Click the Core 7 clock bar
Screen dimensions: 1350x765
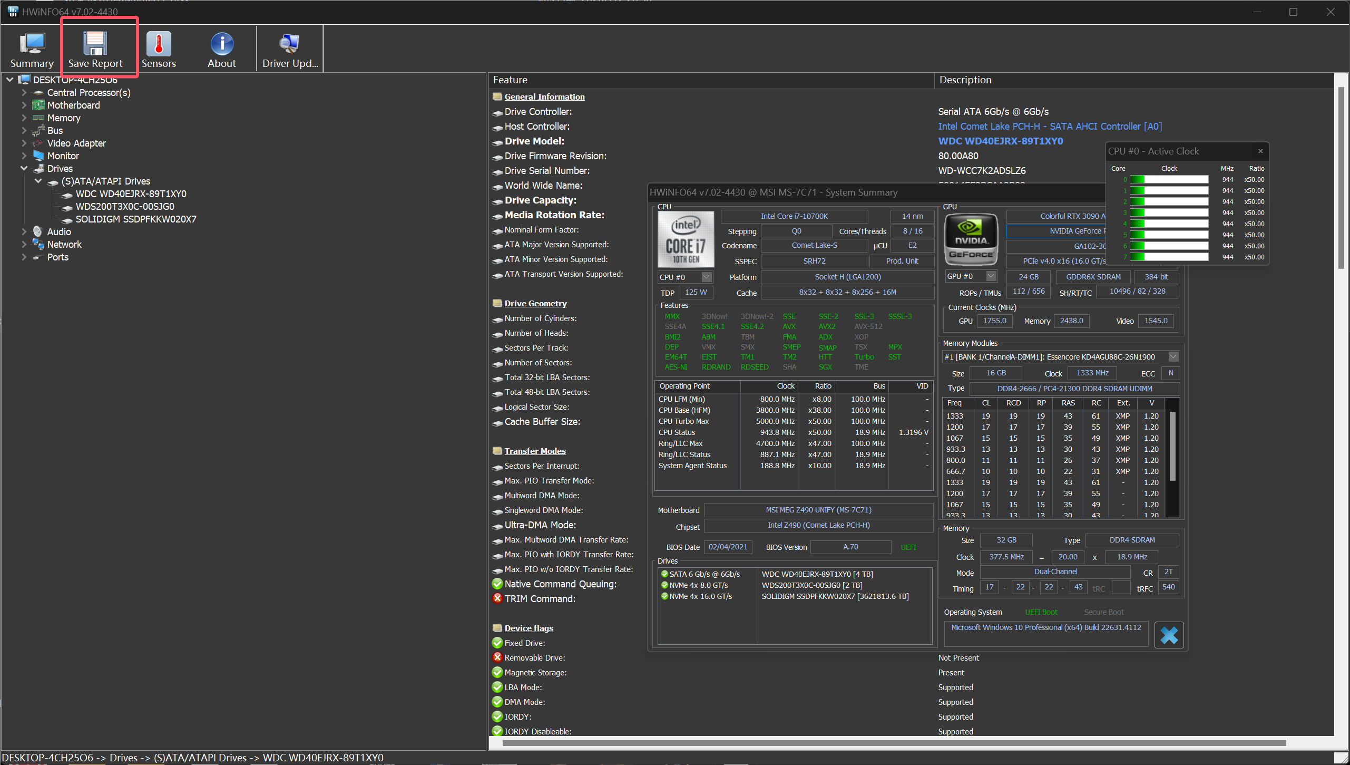click(1169, 257)
